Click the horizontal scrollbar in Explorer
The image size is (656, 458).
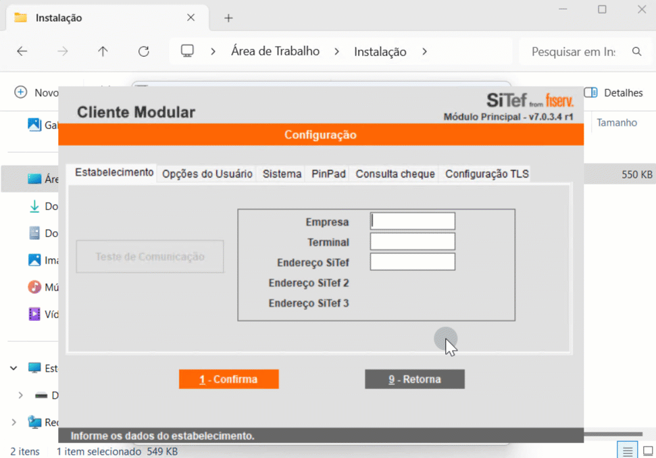(613, 434)
